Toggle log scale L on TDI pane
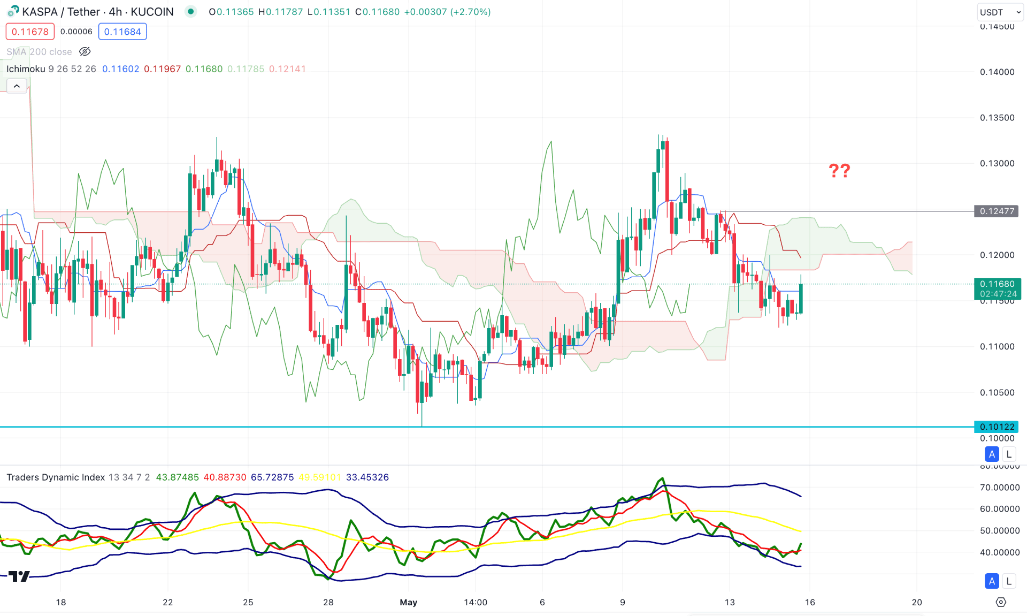The height and width of the screenshot is (616, 1027). [x=1009, y=581]
